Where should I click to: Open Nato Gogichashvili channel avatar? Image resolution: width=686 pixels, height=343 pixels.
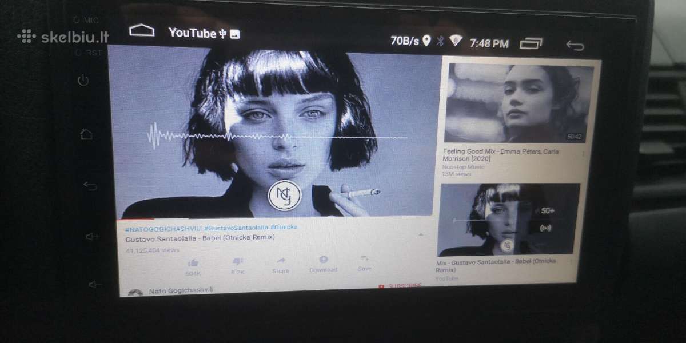pyautogui.click(x=135, y=293)
